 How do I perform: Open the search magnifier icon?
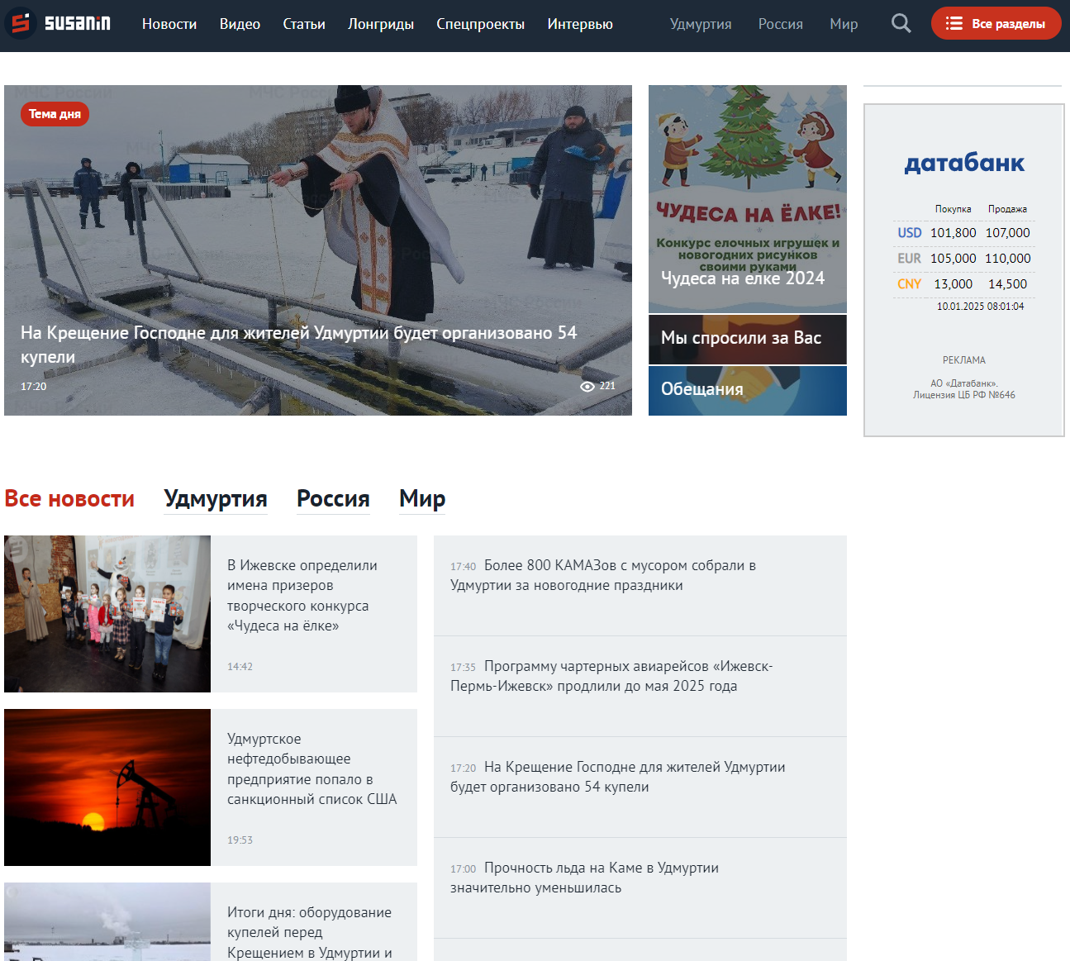pos(901,24)
